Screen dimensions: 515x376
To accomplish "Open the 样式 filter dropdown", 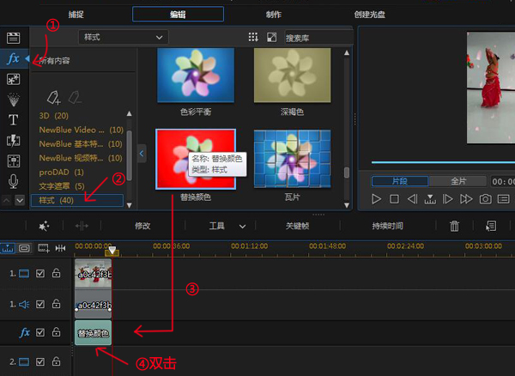I will [123, 37].
